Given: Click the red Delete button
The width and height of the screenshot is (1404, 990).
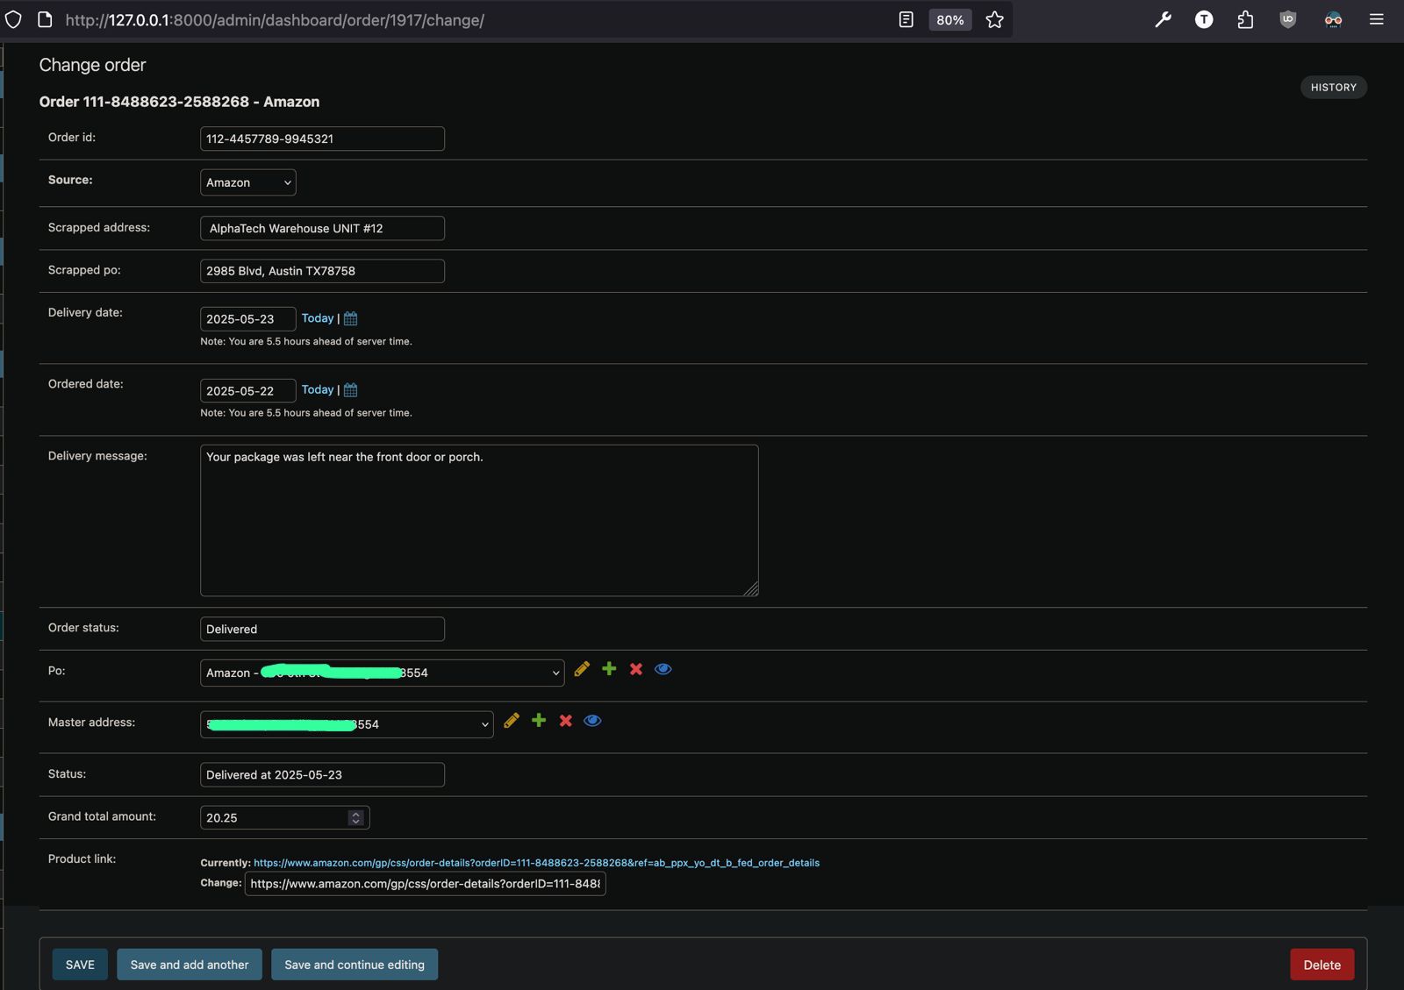Looking at the screenshot, I should click(x=1322, y=965).
